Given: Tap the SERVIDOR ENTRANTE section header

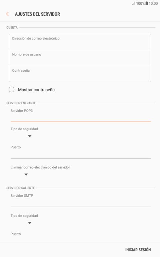Looking at the screenshot, I should point(21,103).
